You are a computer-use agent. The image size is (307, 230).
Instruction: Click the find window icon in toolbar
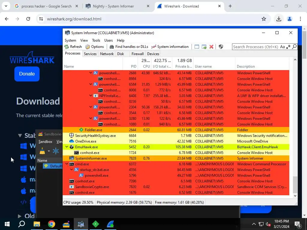[197, 47]
